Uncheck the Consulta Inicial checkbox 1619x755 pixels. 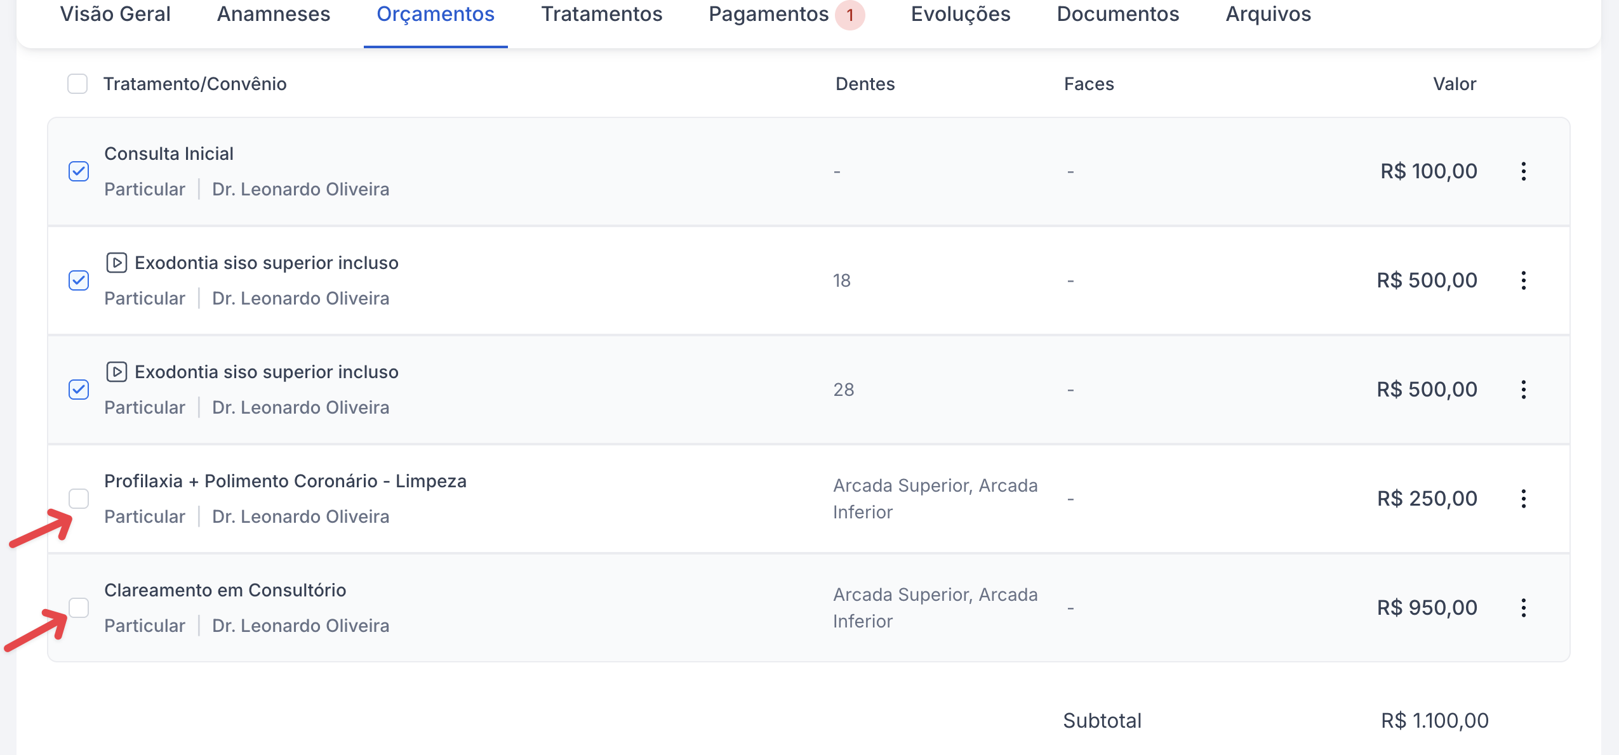[x=79, y=171]
